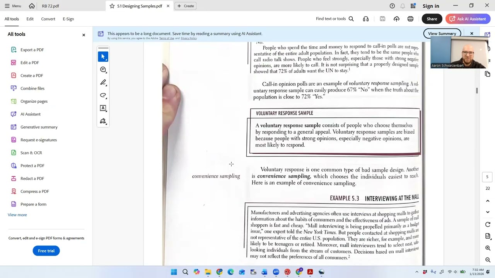
Task: Click the Terms of Use link
Action: pos(167,38)
